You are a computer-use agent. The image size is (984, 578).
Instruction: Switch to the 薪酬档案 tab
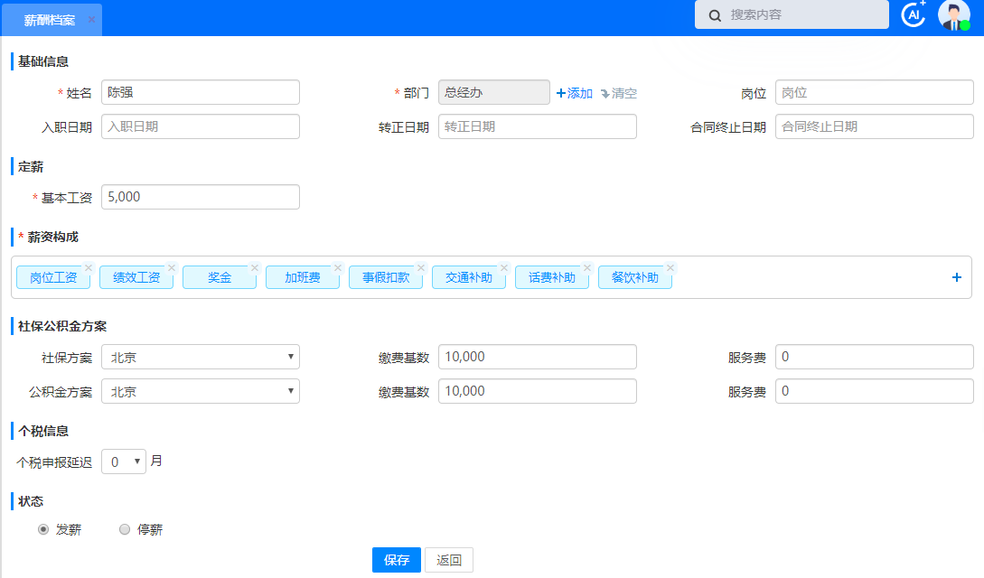click(x=49, y=20)
